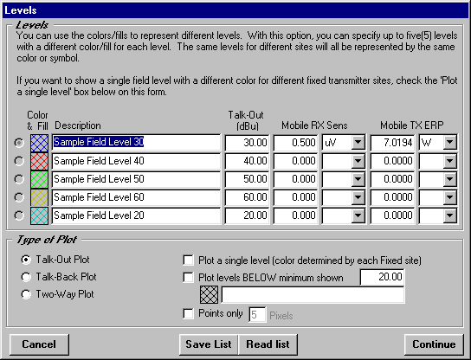The image size is (471, 360).
Task: Click the blue crosshatch fill swatch
Action: tap(39, 143)
